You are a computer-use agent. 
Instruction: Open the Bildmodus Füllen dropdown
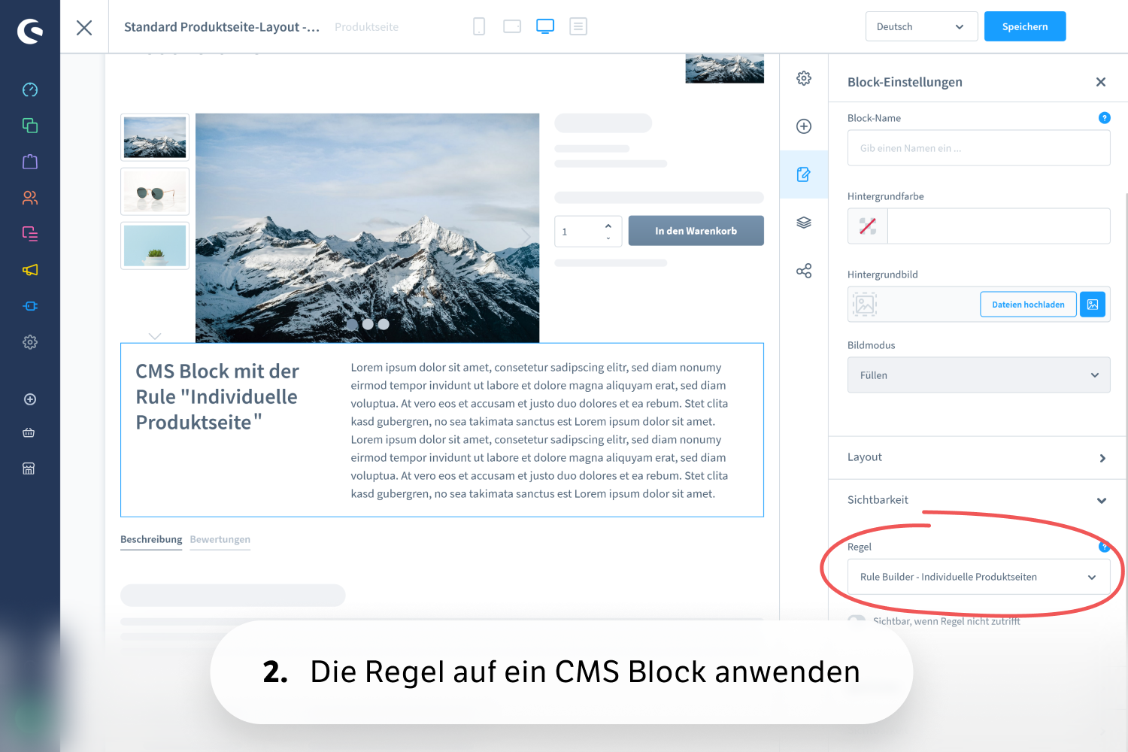point(978,375)
